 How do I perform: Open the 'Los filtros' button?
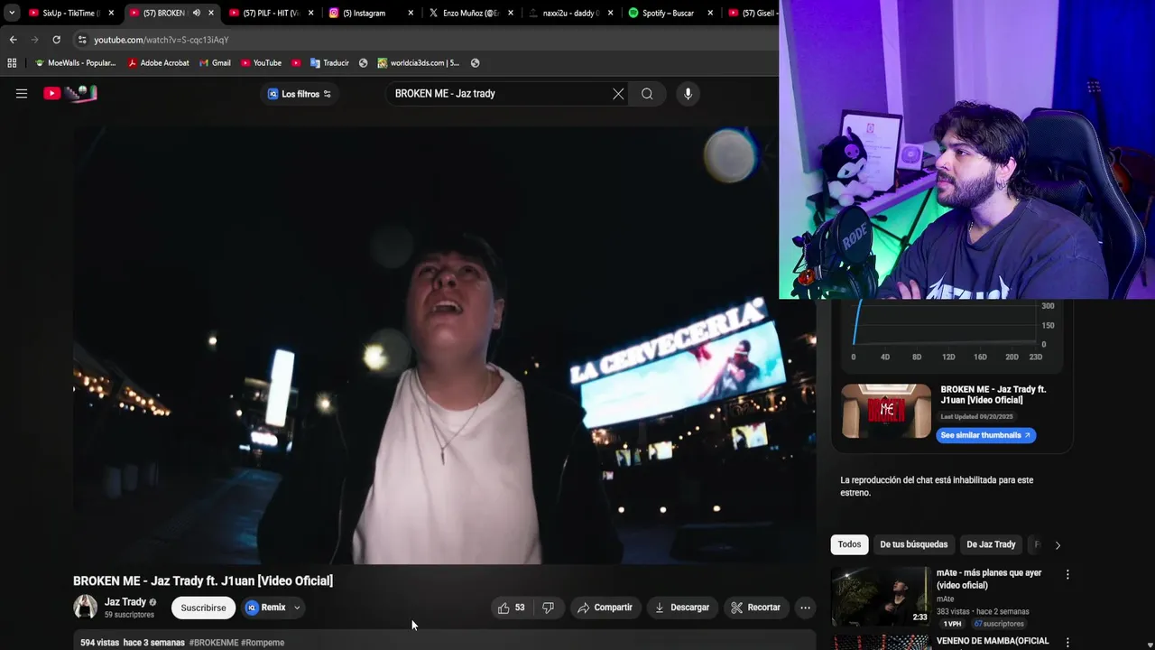[x=300, y=94]
